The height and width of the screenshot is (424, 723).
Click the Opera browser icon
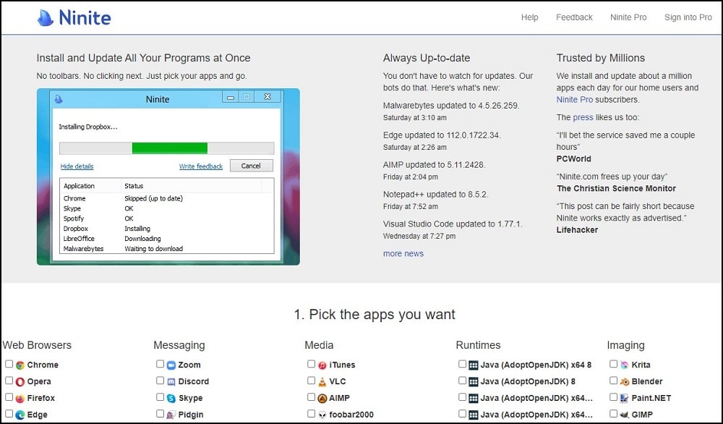click(20, 382)
